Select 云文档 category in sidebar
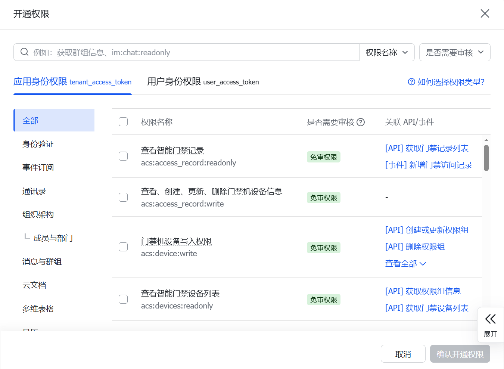This screenshot has width=504, height=369. [34, 285]
